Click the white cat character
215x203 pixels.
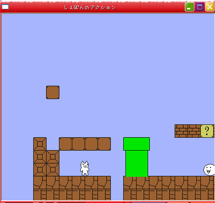85,168
